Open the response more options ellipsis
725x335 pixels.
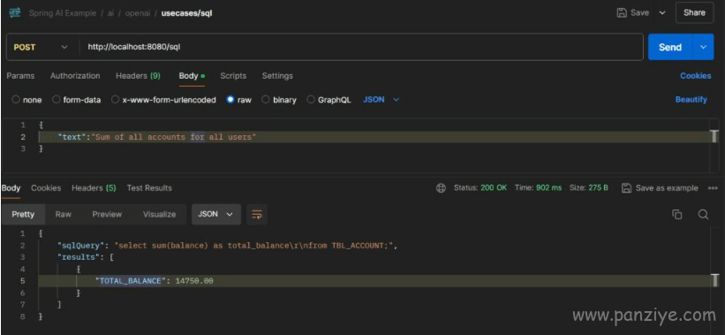coord(713,188)
